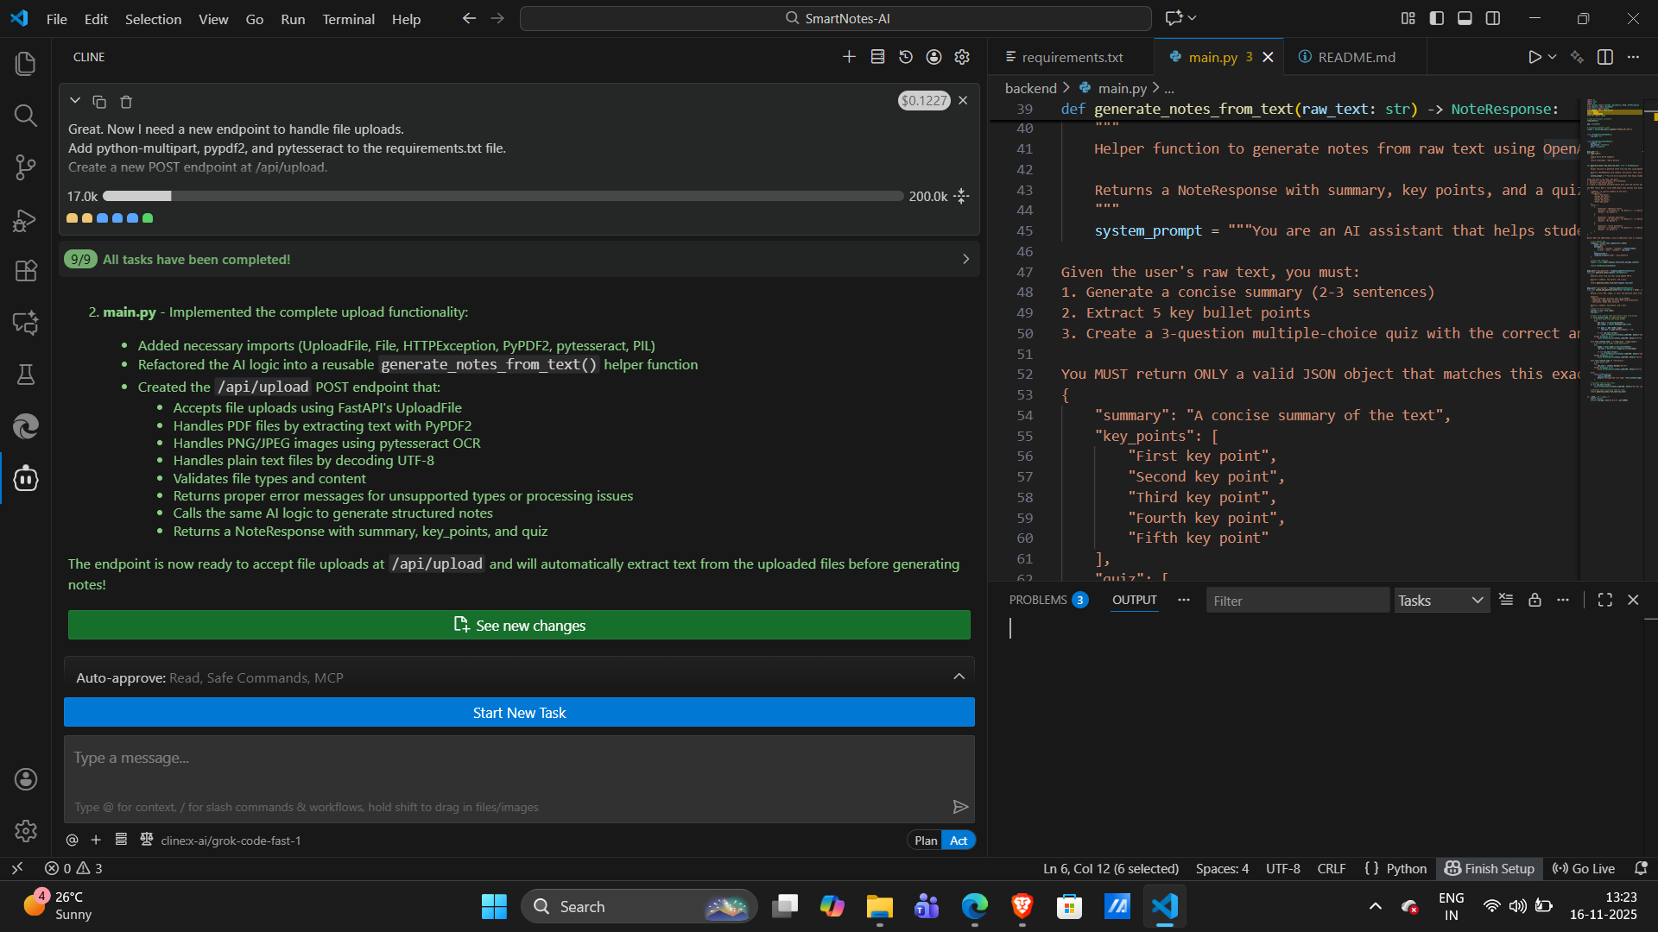The image size is (1658, 932).
Task: Switch Cline to Act mode
Action: 959,841
